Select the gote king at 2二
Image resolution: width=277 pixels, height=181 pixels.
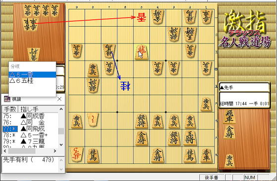pos(190,35)
